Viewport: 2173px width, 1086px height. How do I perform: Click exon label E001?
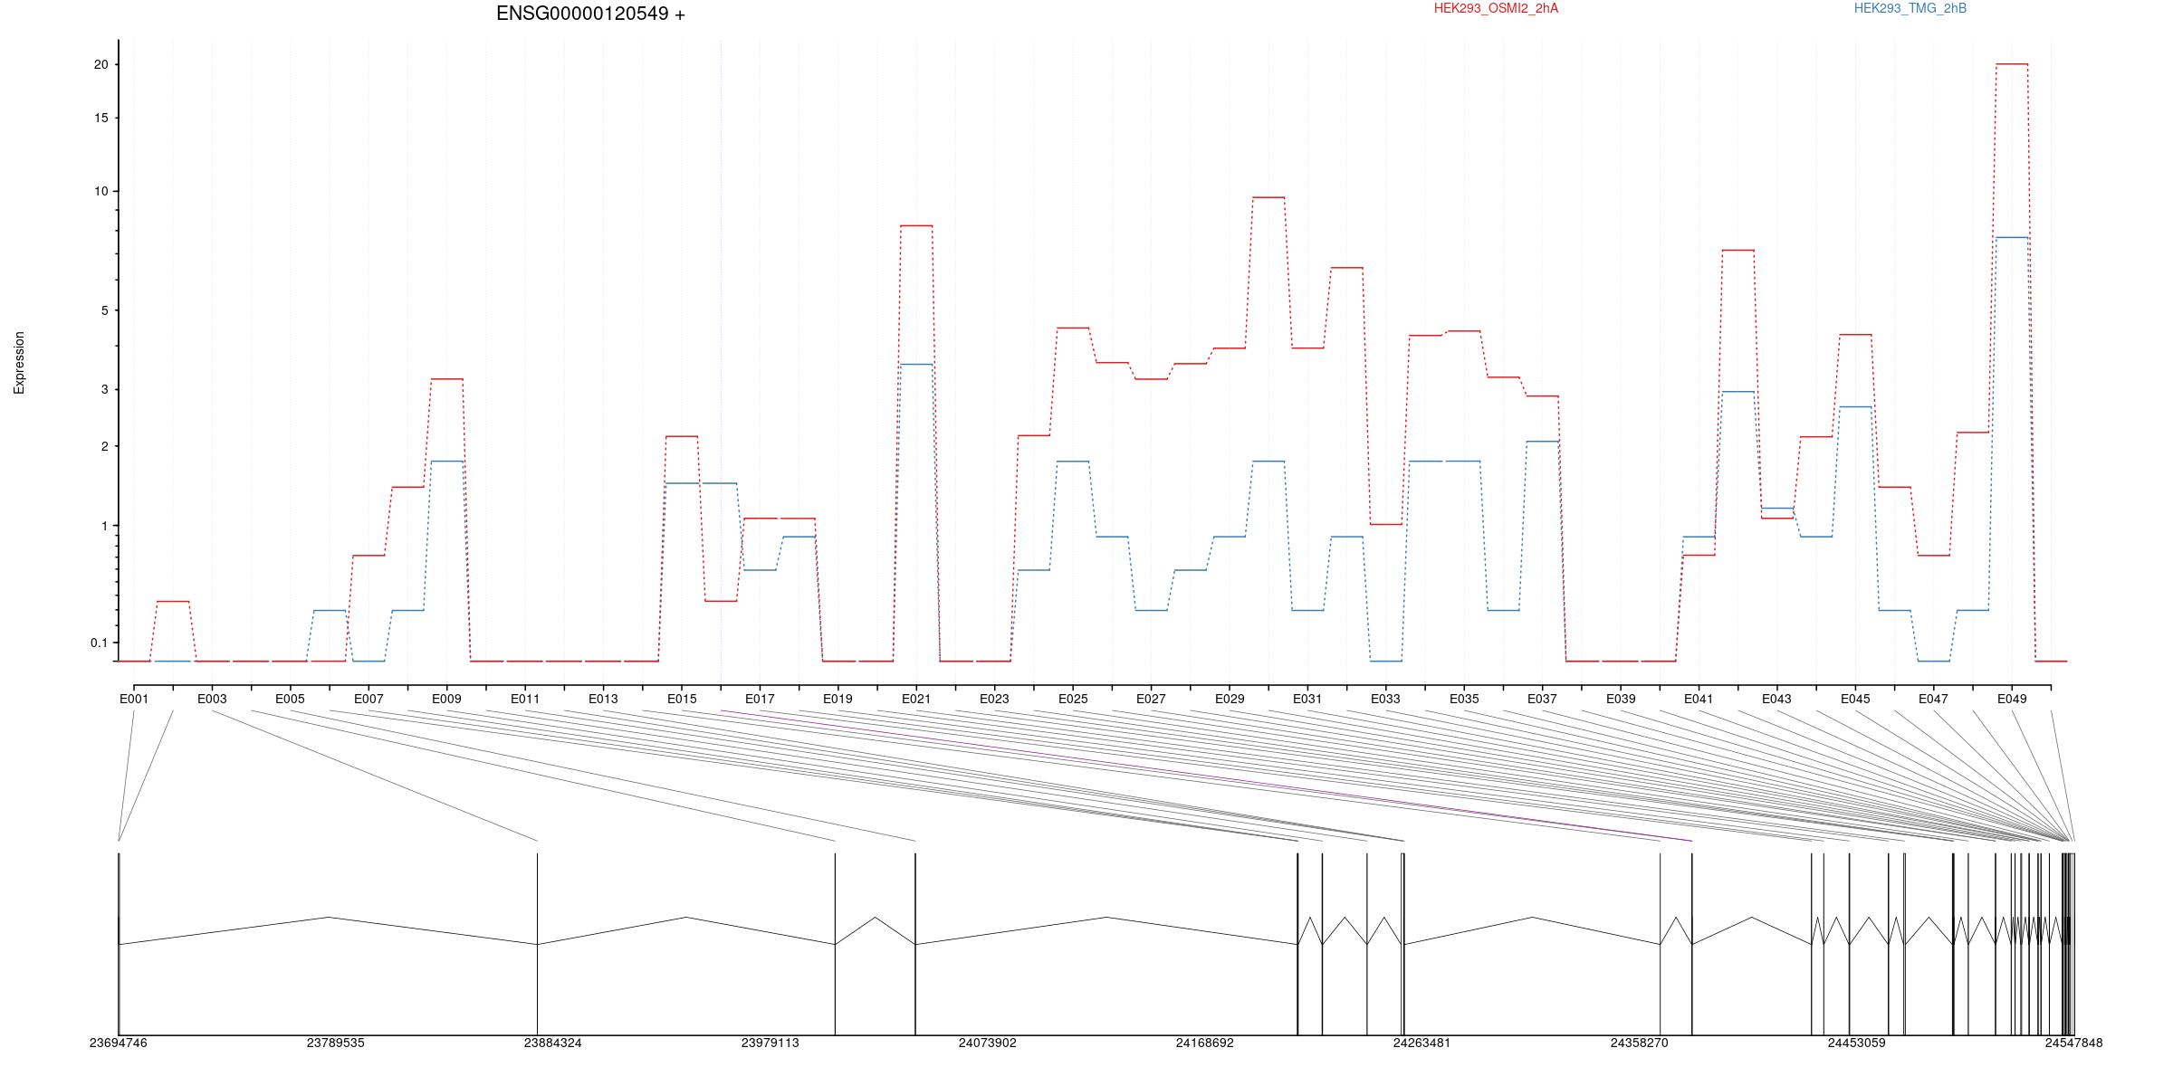(x=134, y=699)
